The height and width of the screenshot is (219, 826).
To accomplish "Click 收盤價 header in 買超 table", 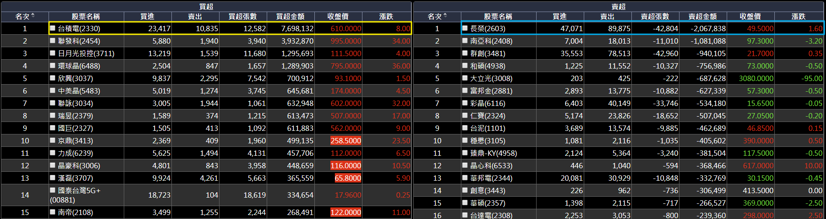I will (x=338, y=16).
